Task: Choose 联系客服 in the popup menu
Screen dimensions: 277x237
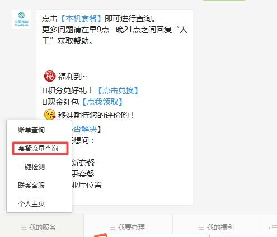Action: (x=31, y=185)
